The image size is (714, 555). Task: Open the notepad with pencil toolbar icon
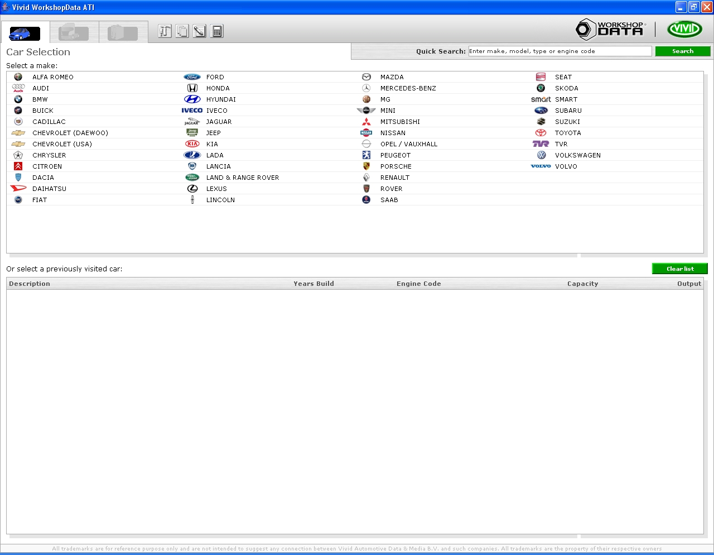(200, 31)
